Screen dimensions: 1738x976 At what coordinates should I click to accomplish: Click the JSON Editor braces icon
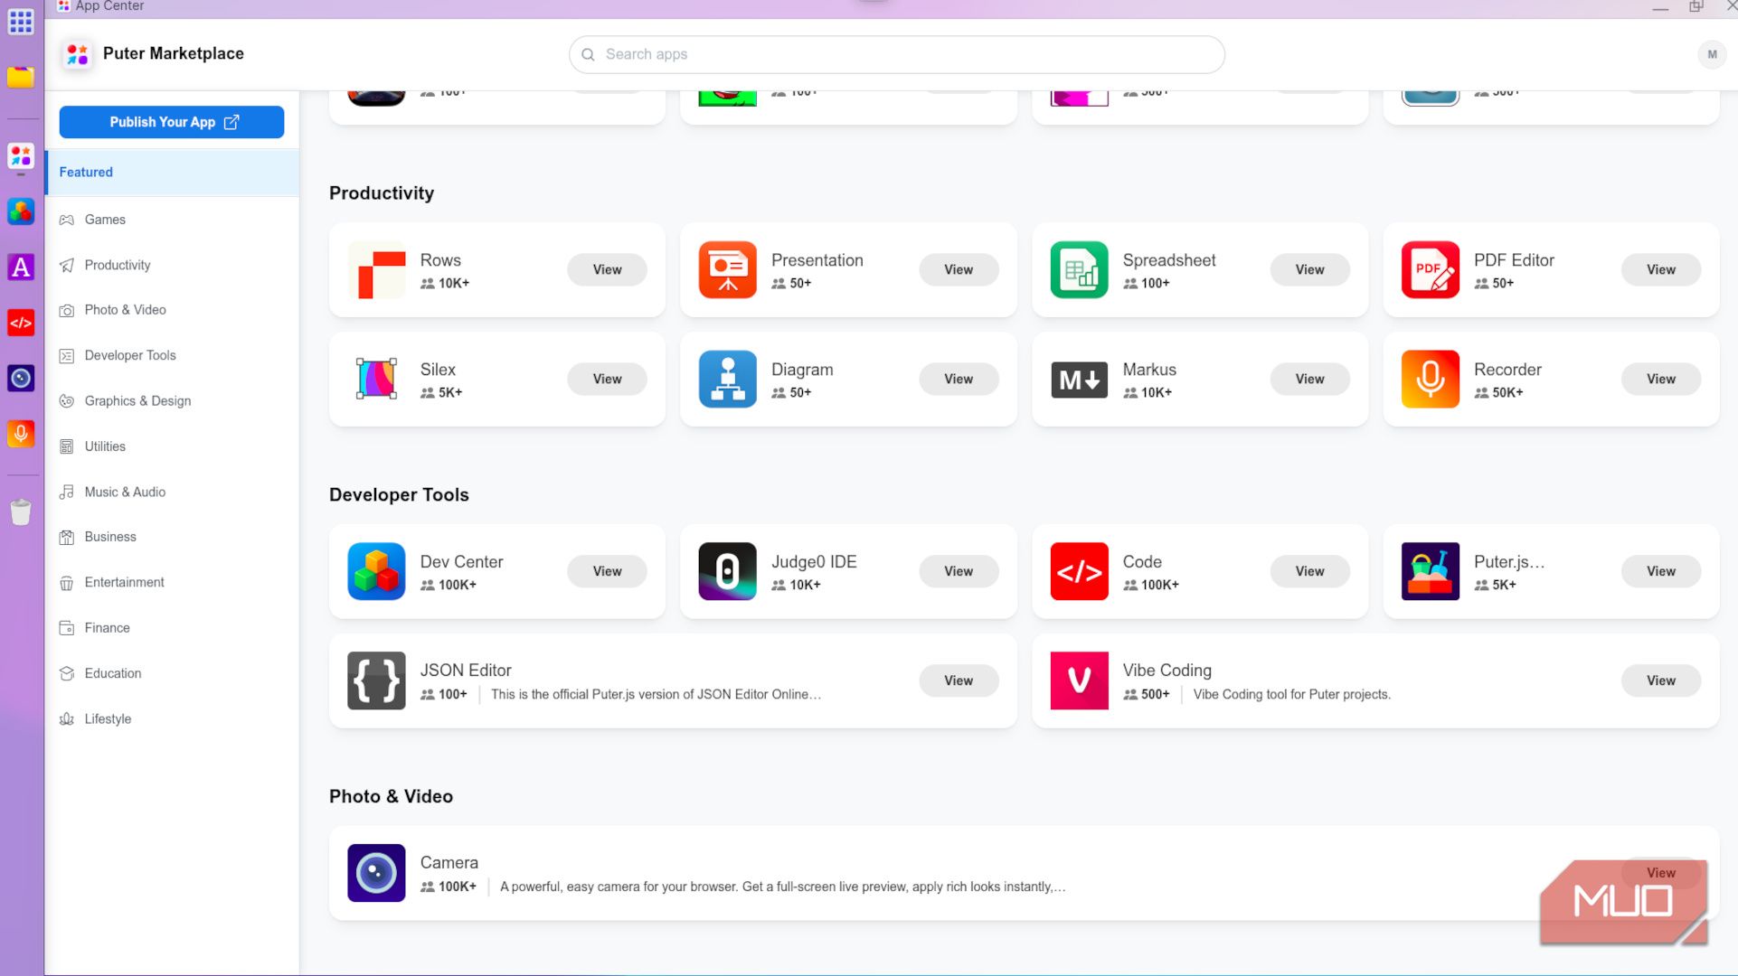[376, 680]
